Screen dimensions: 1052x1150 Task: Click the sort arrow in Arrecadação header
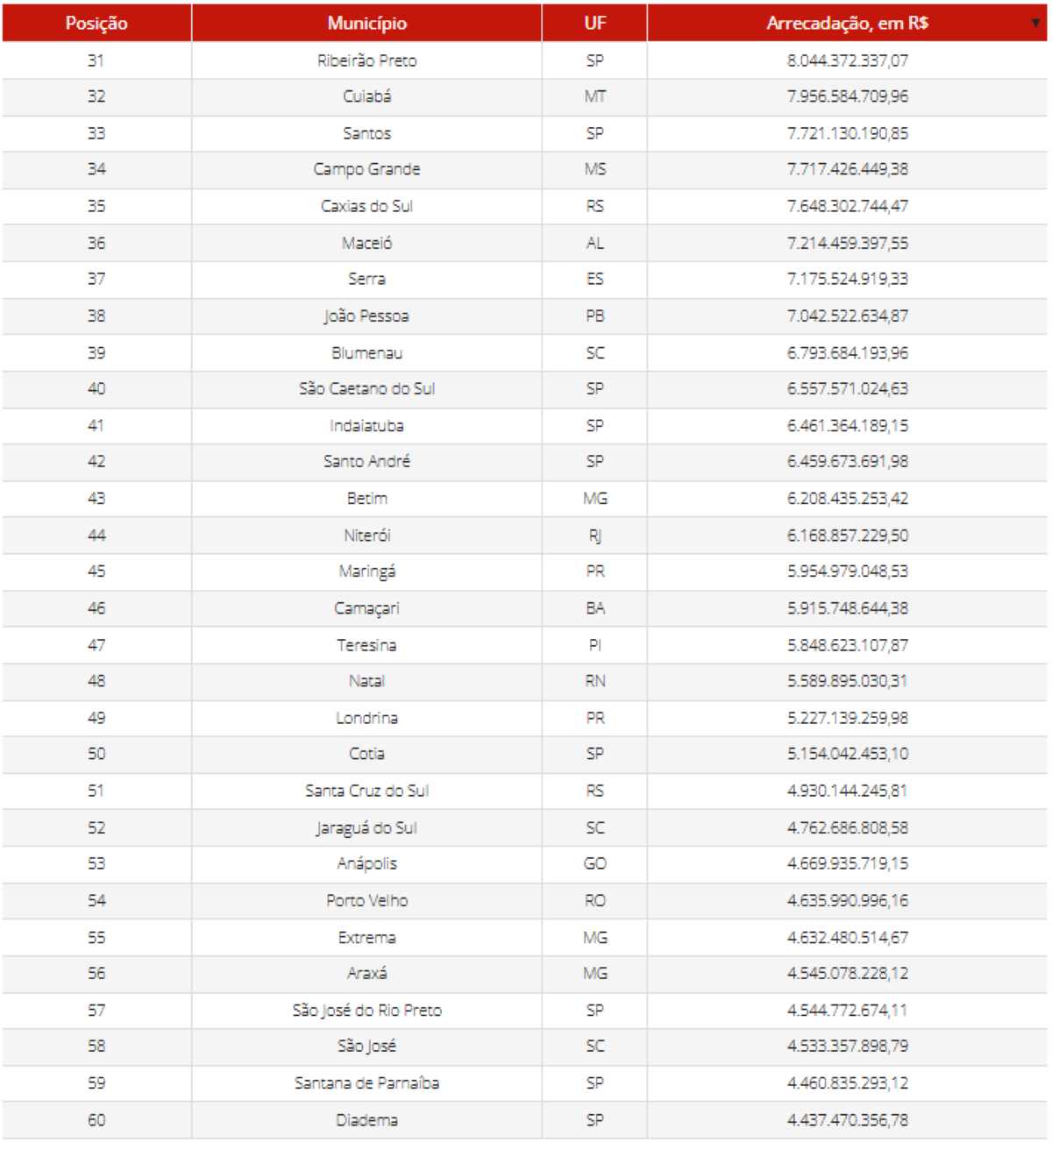click(x=1035, y=24)
